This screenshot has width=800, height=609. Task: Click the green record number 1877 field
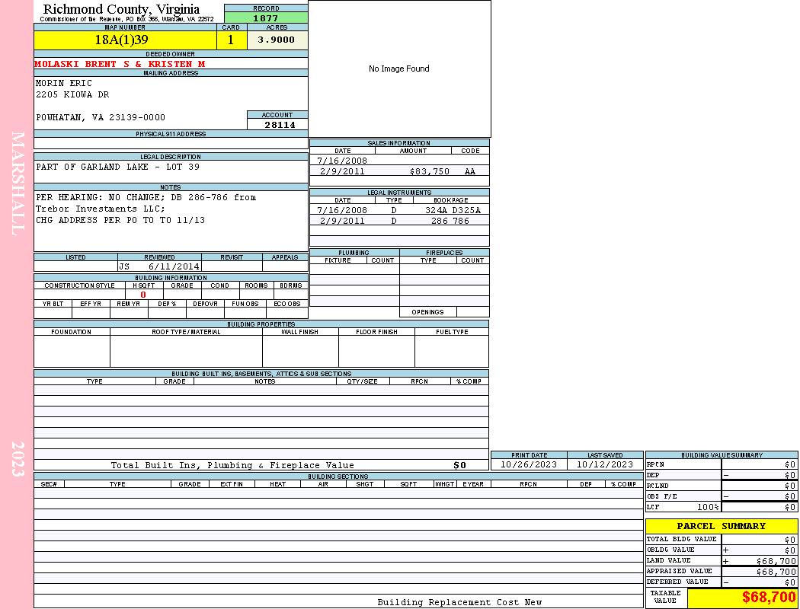pyautogui.click(x=266, y=18)
